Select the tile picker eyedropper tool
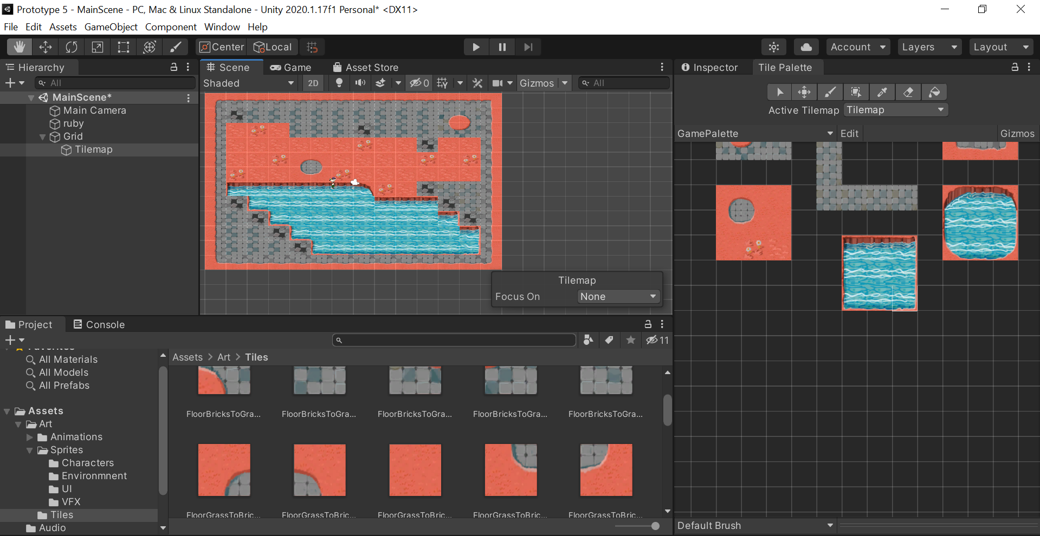 pyautogui.click(x=882, y=92)
